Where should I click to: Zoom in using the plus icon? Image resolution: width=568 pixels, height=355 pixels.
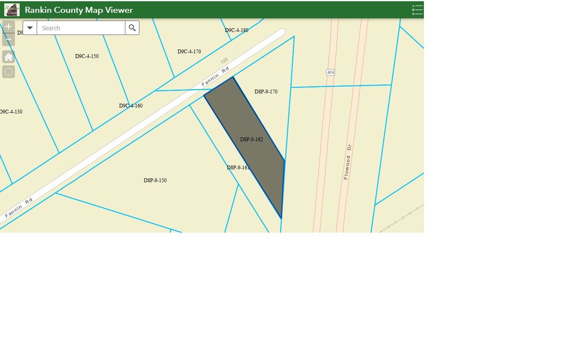[x=9, y=26]
